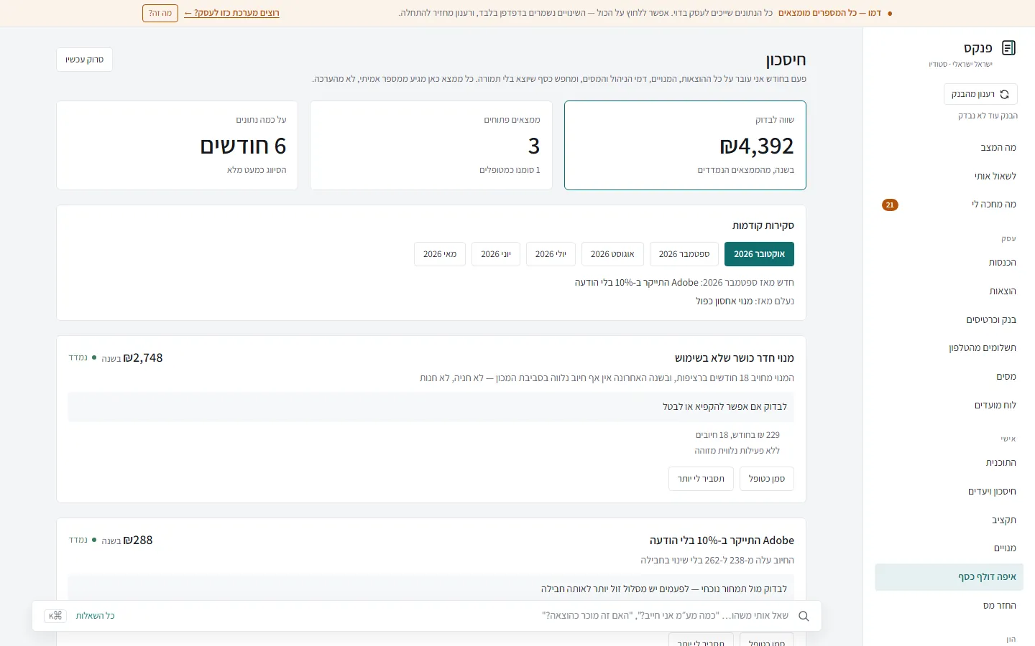Open חיסכון ויעדים in the sidebar
1035x646 pixels.
pyautogui.click(x=949, y=492)
